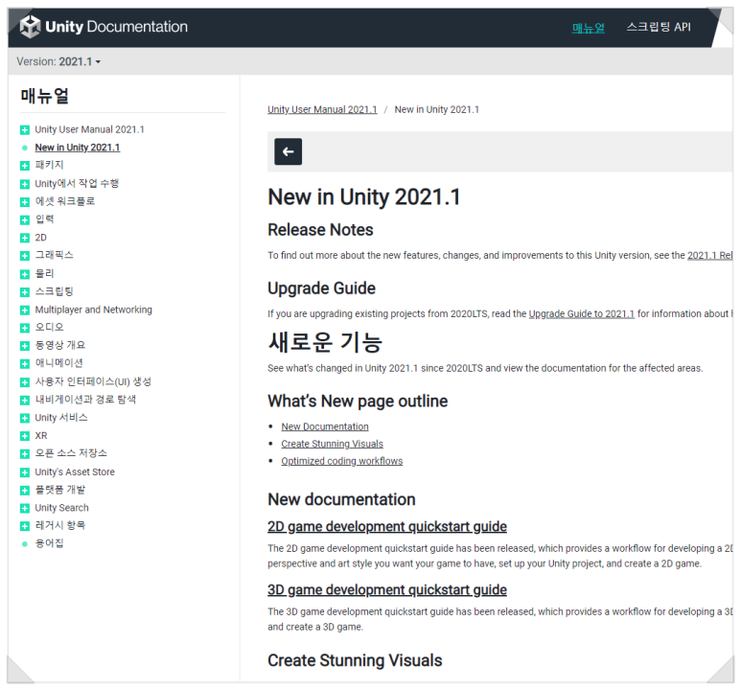741x690 pixels.
Task: Expand the 동영상 개요 plus icon
Action: [25, 345]
